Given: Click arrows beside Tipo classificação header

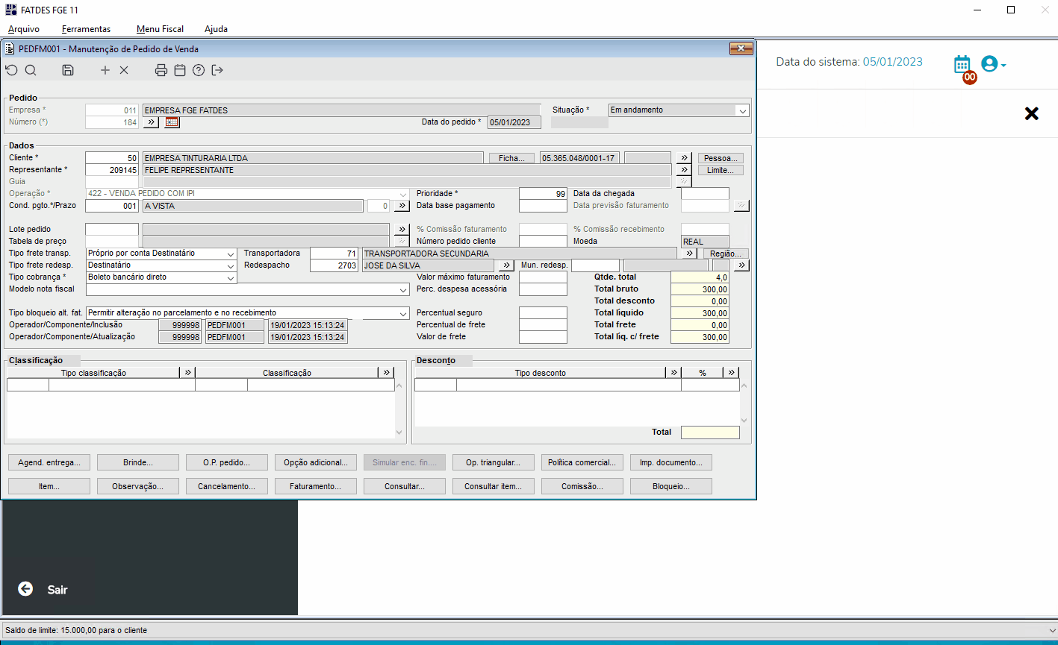Looking at the screenshot, I should click(x=187, y=372).
